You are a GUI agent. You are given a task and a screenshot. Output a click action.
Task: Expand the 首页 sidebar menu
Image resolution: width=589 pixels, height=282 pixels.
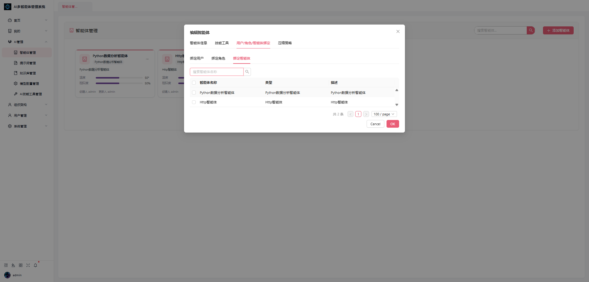(x=27, y=20)
